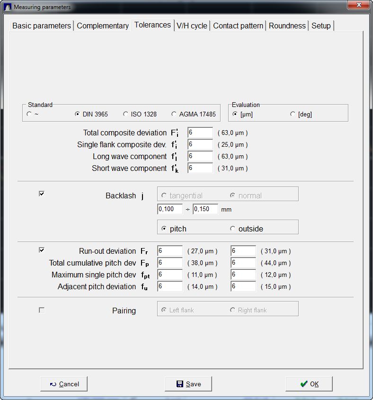
Task: Disable the Backlash checkbox
Action: click(x=42, y=194)
